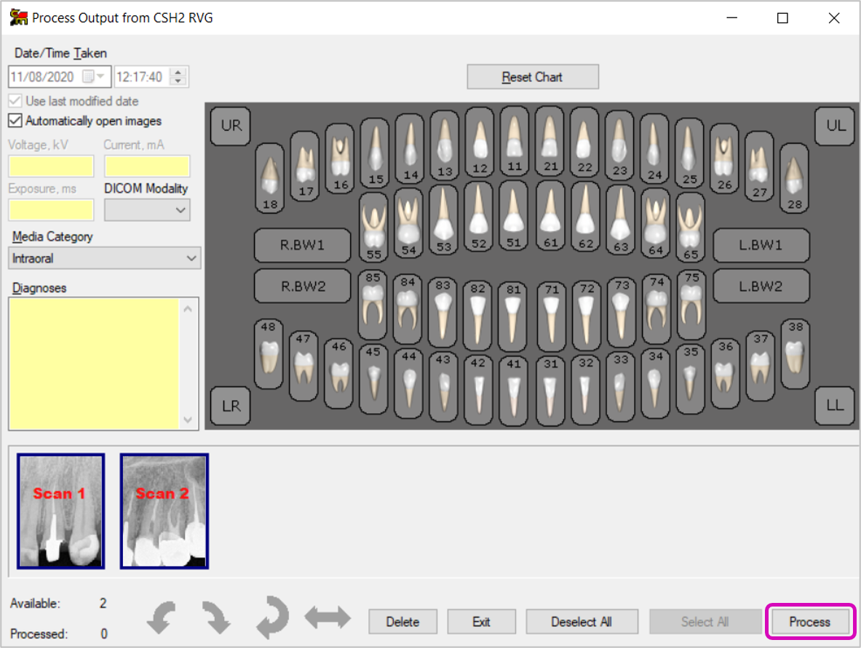Choose primary tooth 53
The image size is (861, 648).
point(444,220)
